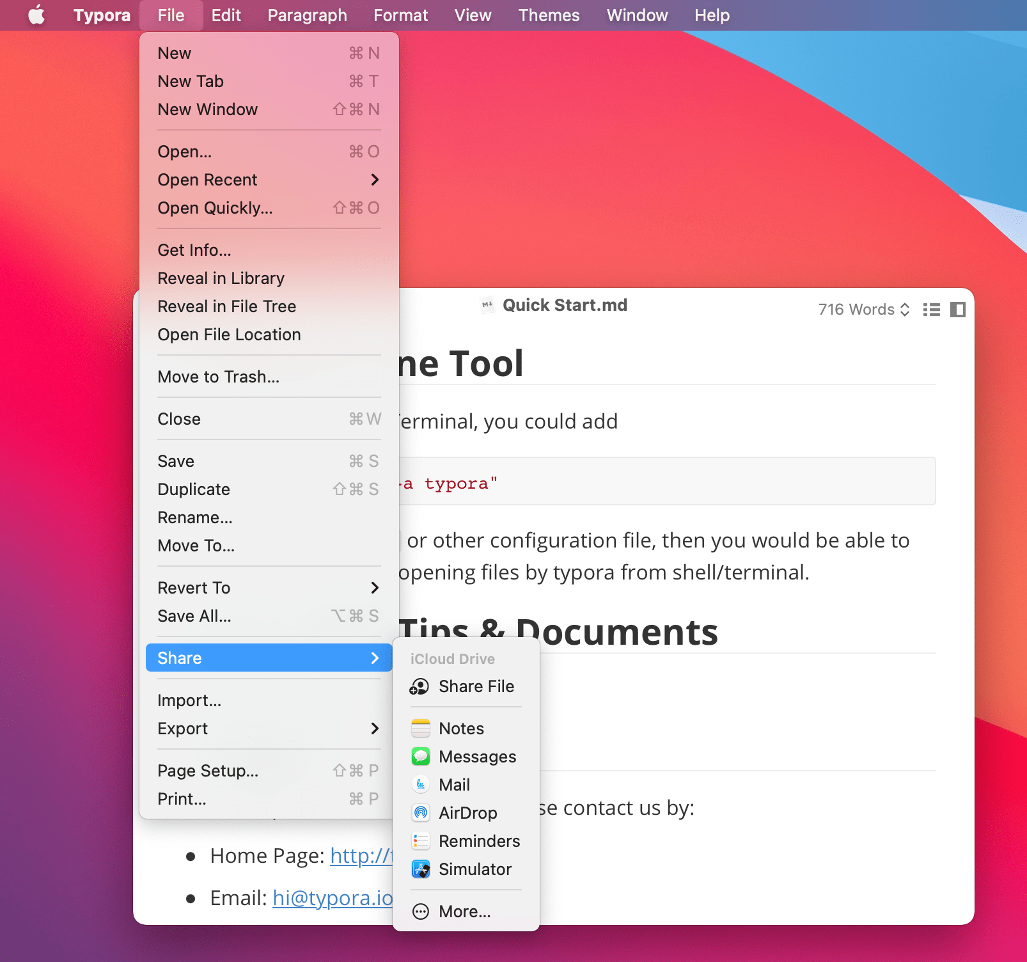Screen dimensions: 1027x962
Task: Choose Print…
Action: click(269, 799)
